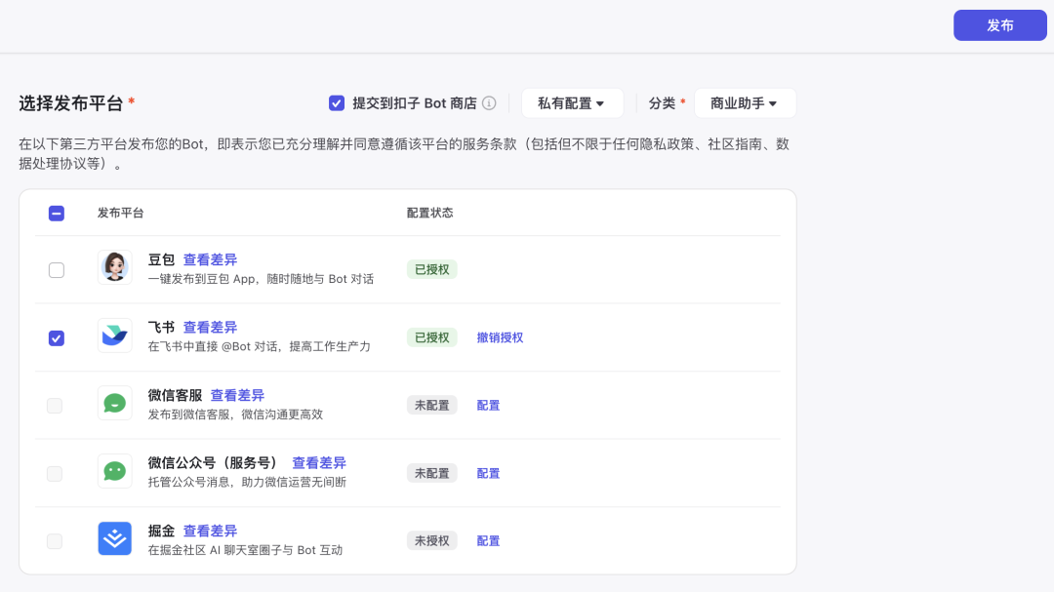
Task: Click 撤销授权 link for 飞书
Action: (x=500, y=338)
